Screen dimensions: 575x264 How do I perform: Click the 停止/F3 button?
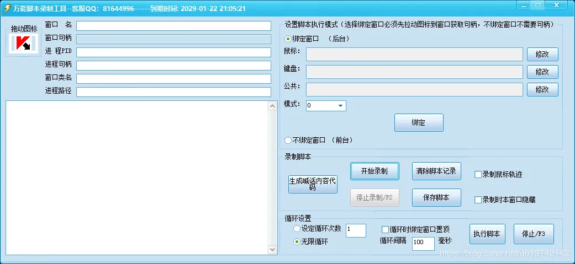coord(534,234)
